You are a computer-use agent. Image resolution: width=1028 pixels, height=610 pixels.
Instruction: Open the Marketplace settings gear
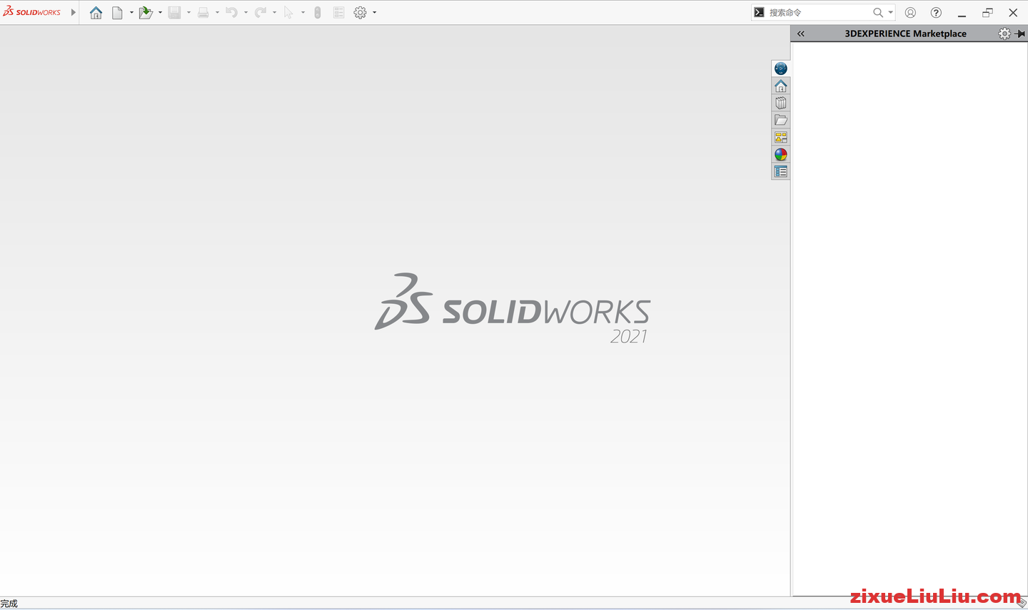[1004, 34]
